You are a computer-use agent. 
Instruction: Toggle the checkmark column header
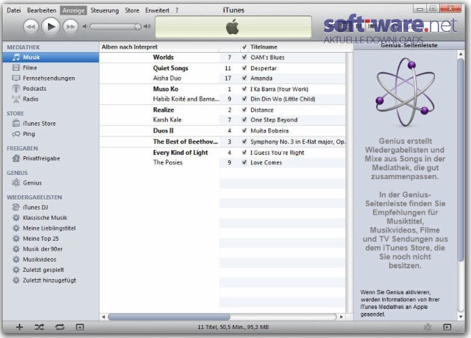244,47
